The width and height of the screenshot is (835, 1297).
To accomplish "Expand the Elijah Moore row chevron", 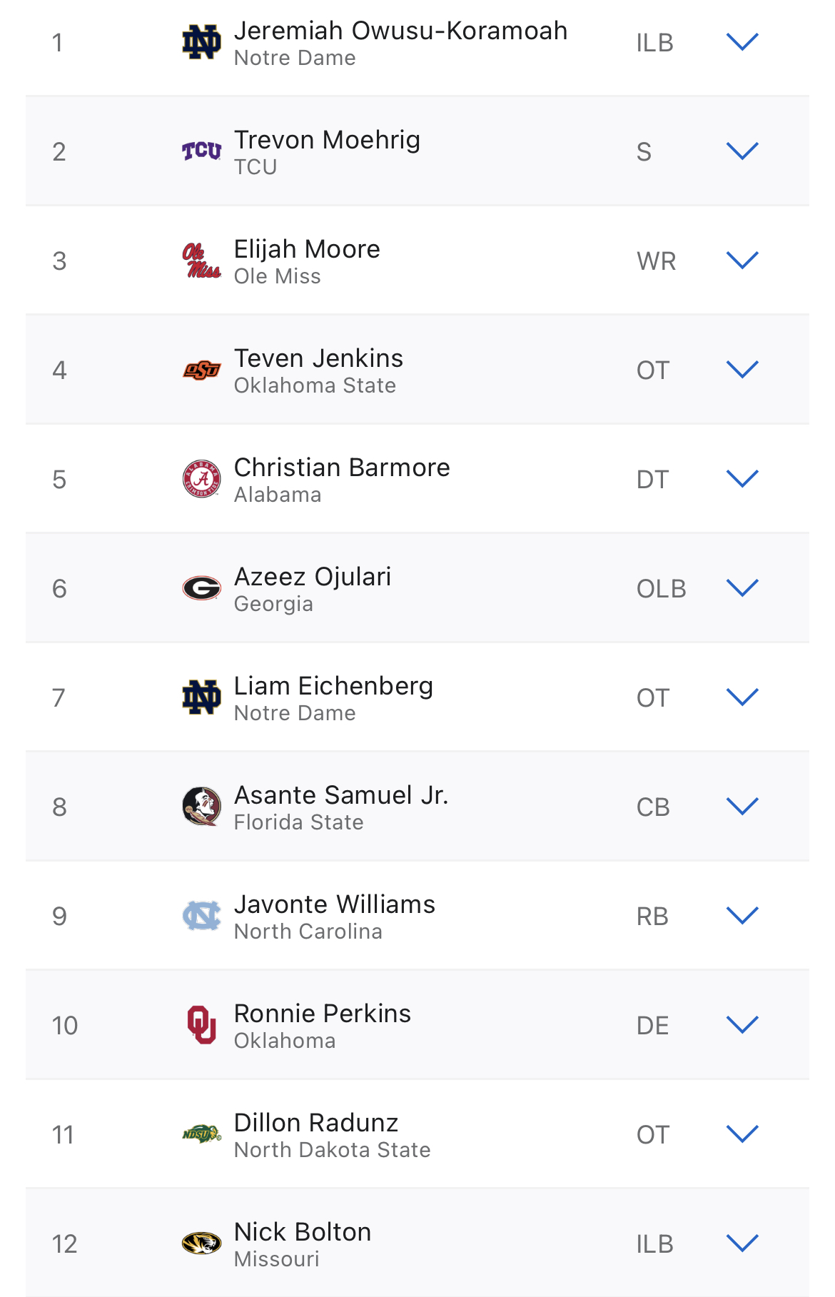I will pyautogui.click(x=742, y=261).
